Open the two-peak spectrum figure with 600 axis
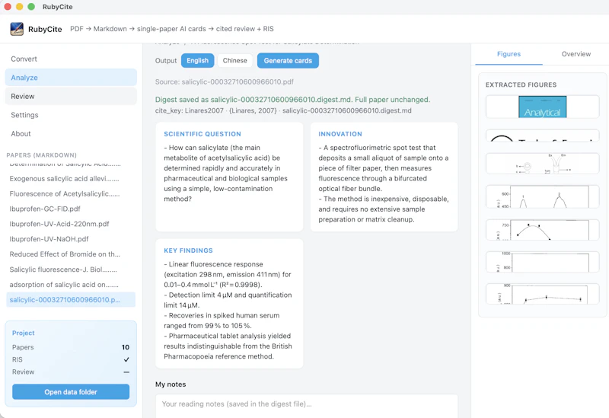 coord(542,196)
